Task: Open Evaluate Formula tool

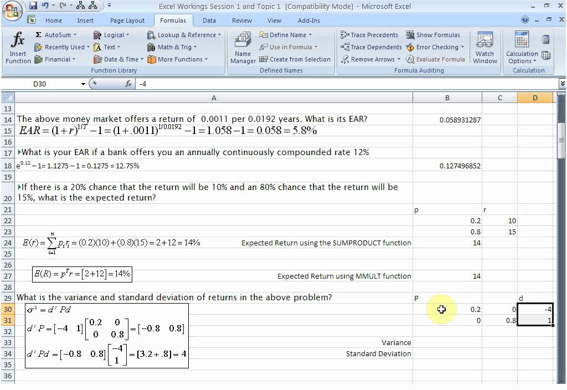Action: coord(435,59)
